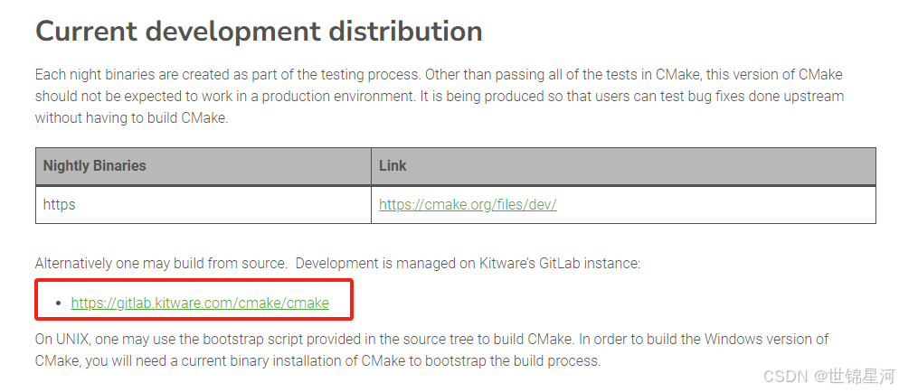Open the gitlab.kitware.com cmake link

(x=200, y=303)
